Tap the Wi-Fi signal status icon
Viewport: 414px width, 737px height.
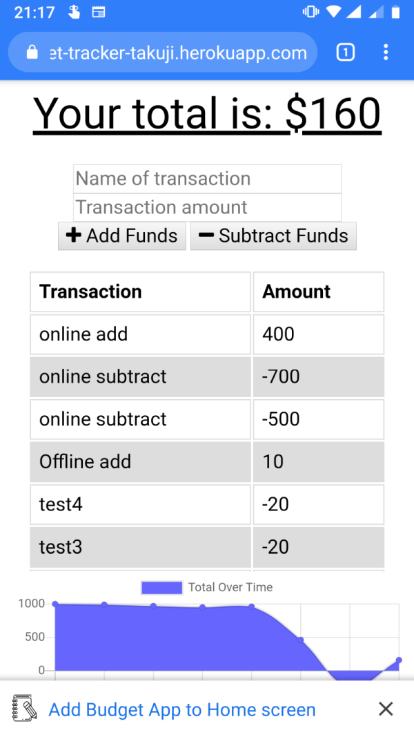(x=333, y=12)
